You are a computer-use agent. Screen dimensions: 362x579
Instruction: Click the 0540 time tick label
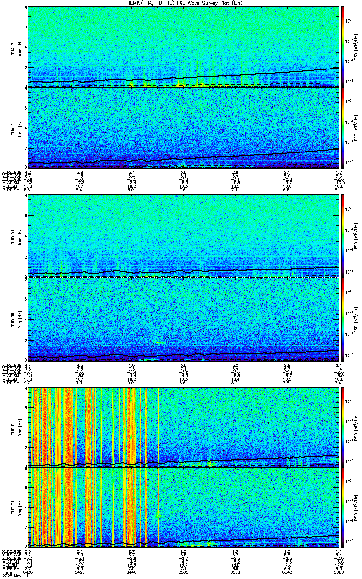click(287, 572)
